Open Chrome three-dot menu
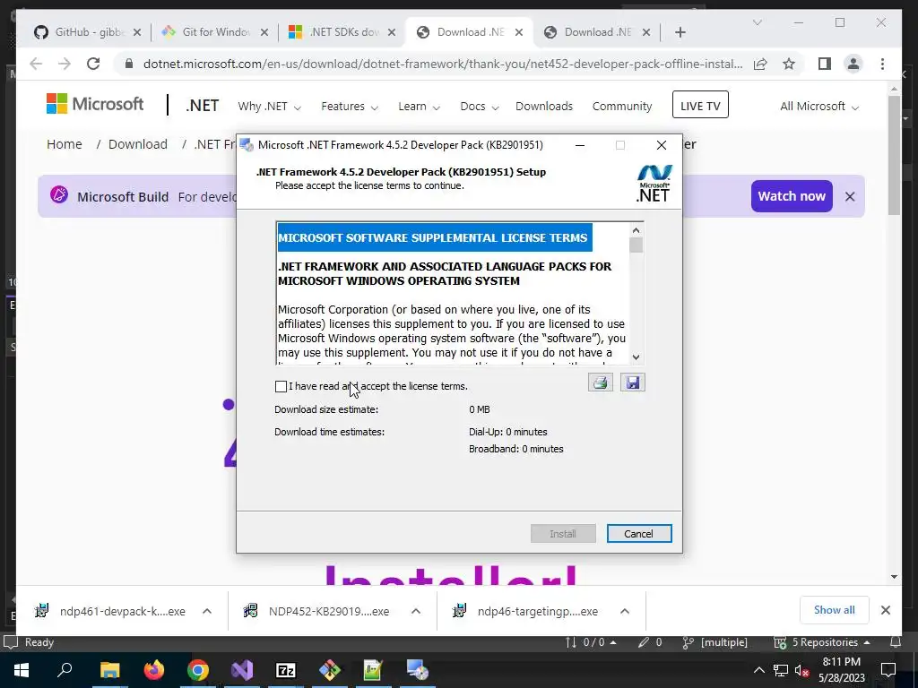 click(x=882, y=64)
